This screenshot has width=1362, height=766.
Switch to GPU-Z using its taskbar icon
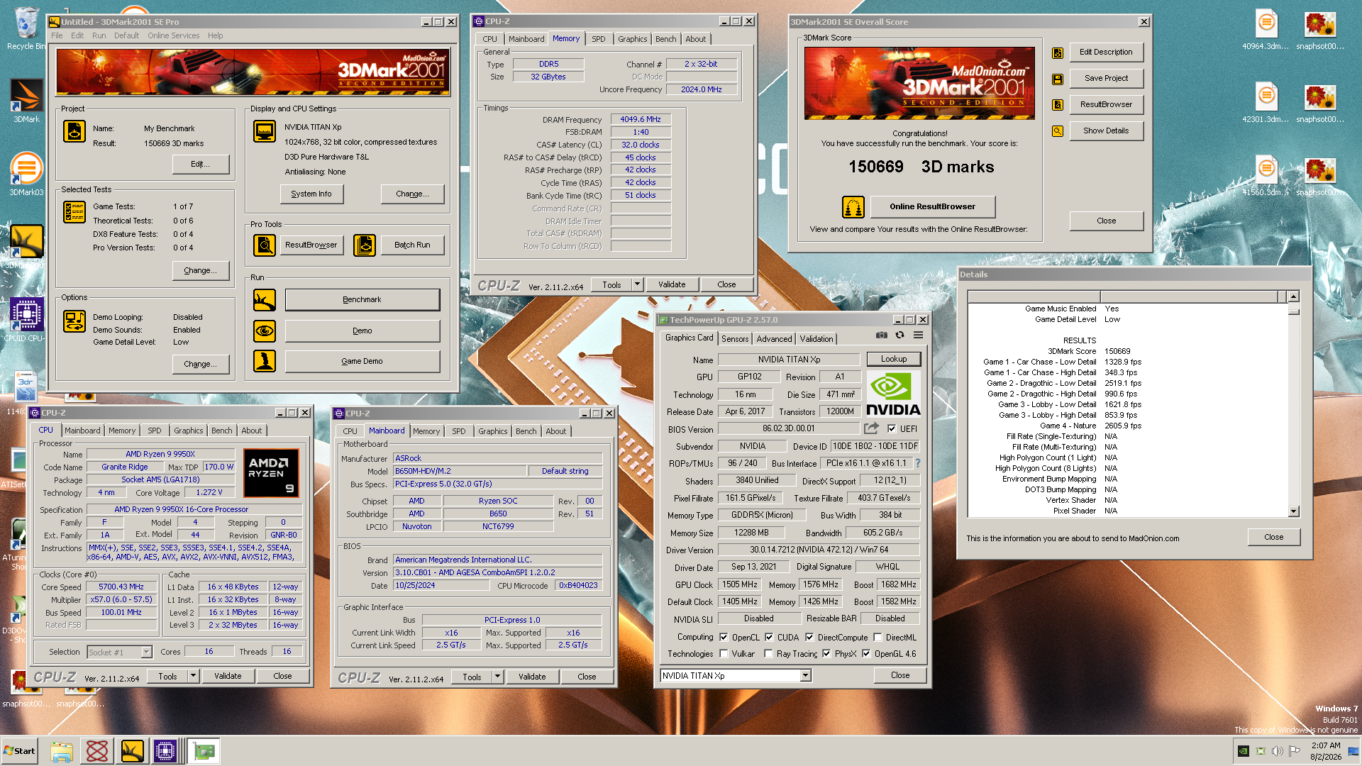pos(204,751)
